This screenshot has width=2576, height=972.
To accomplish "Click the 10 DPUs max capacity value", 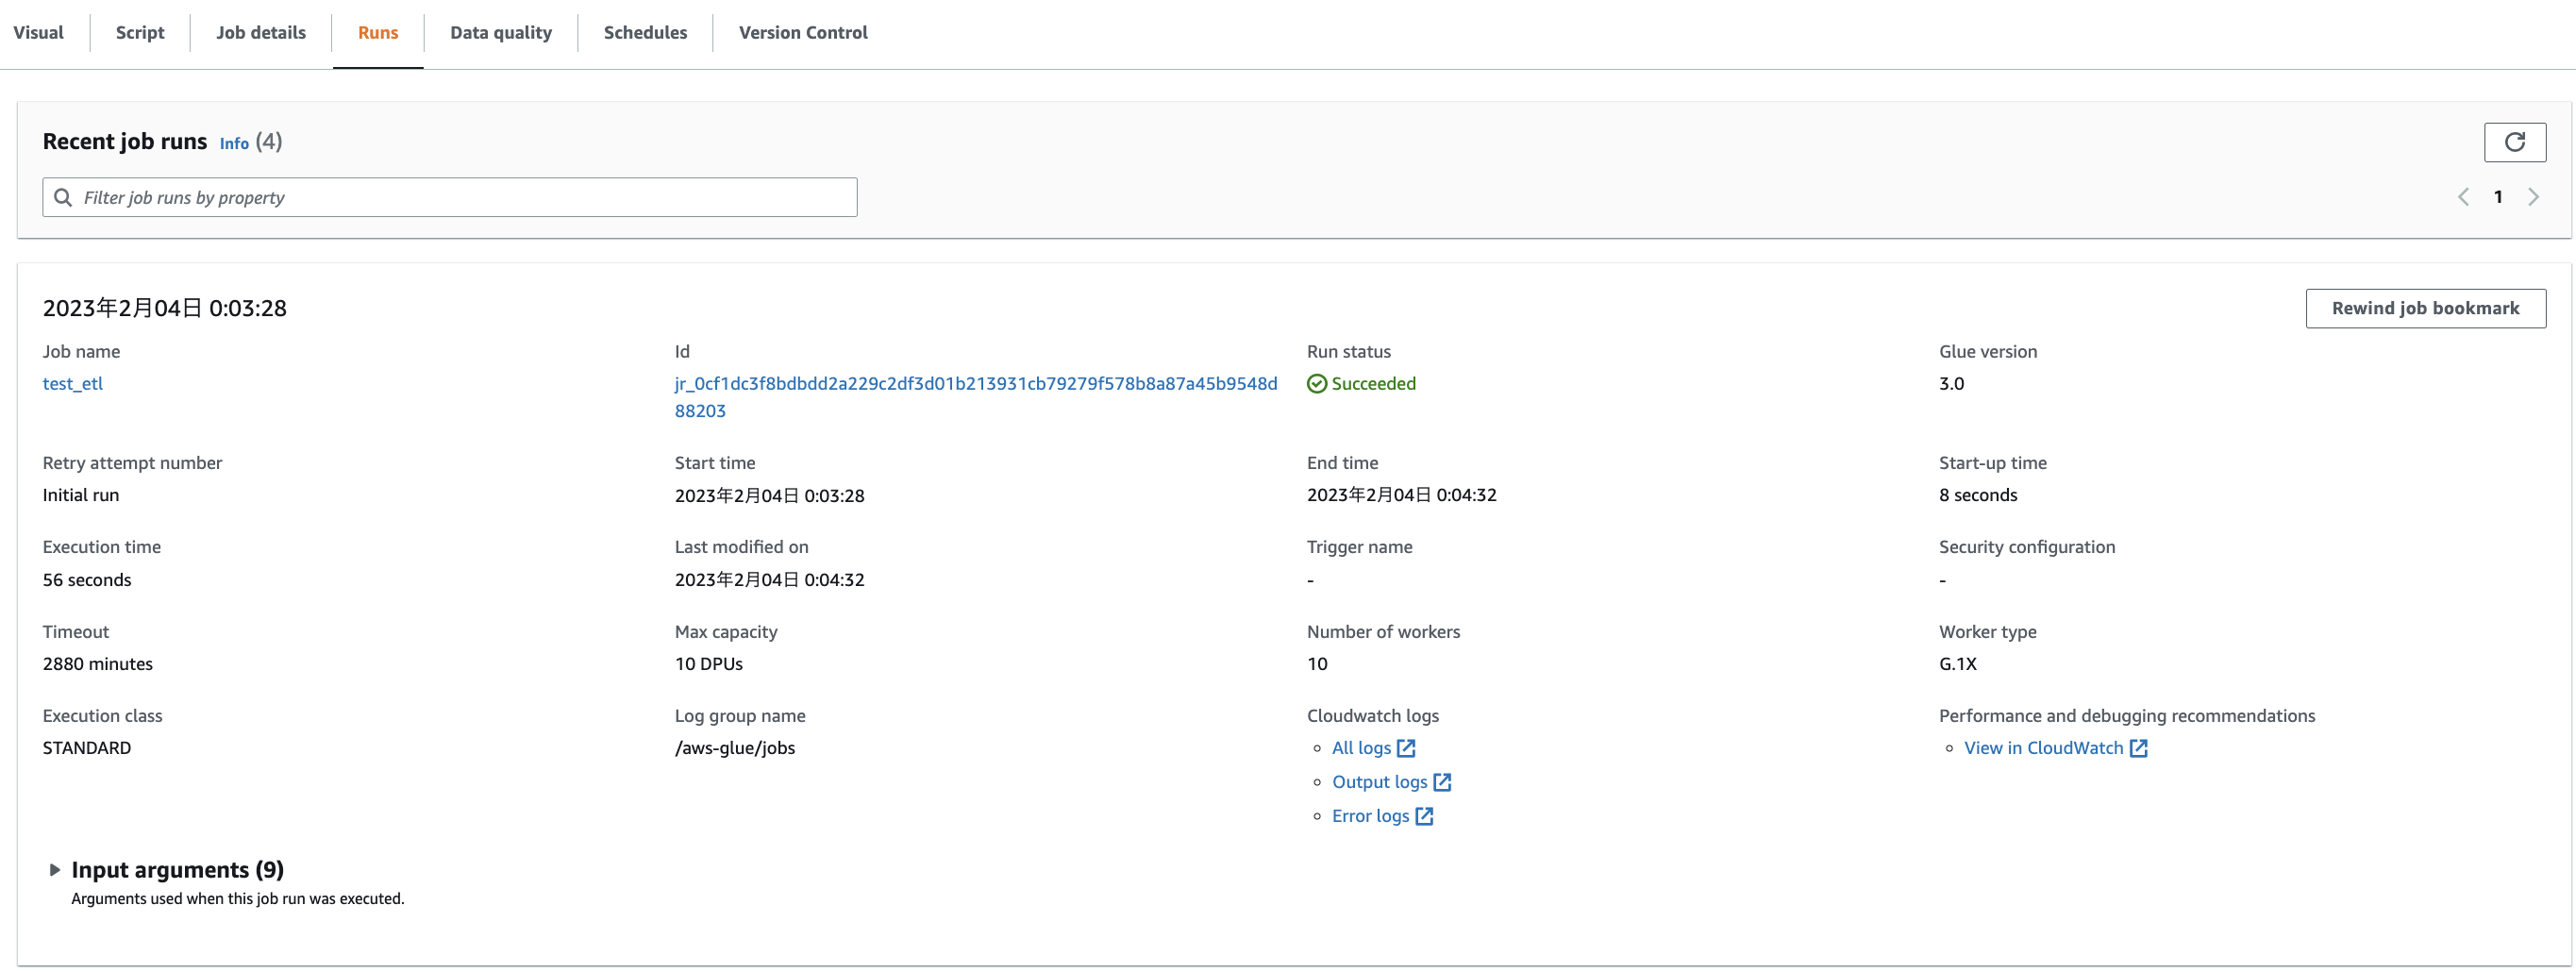I will click(x=709, y=664).
